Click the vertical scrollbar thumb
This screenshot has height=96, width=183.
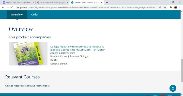(182, 70)
